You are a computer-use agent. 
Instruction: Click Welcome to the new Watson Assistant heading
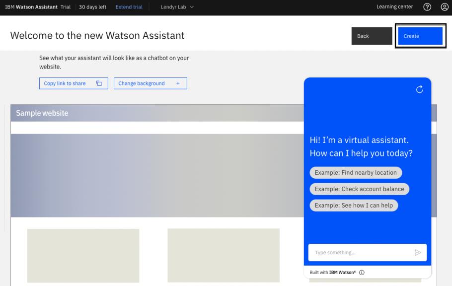coord(97,35)
